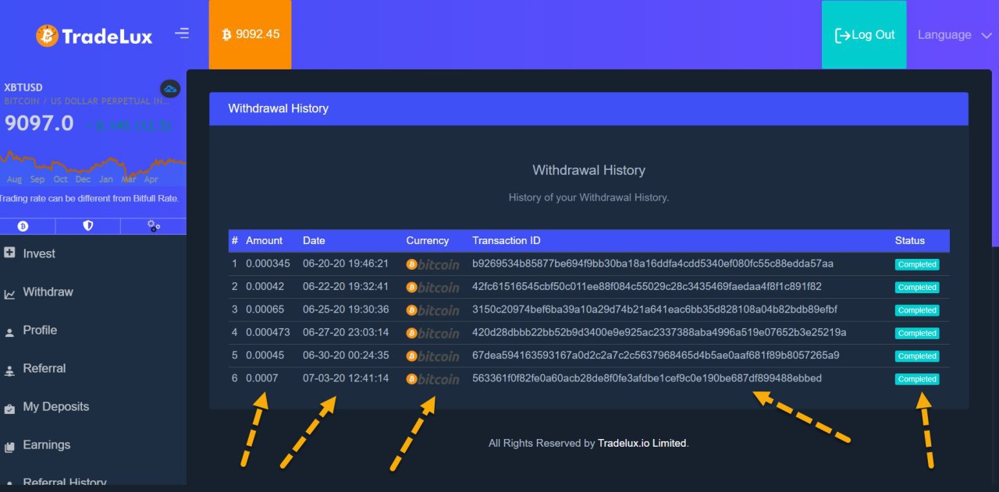Click the Earnings copy icon in sidebar
This screenshot has width=999, height=492.
click(9, 447)
